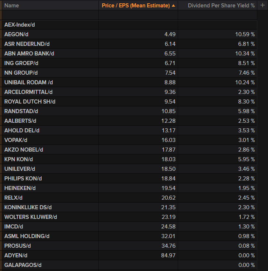Select RANDSTAD/d row name
Viewport: 268px width, 271px height.
[x=21, y=111]
